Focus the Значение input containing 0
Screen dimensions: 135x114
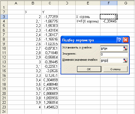pyautogui.click(x=114, y=54)
